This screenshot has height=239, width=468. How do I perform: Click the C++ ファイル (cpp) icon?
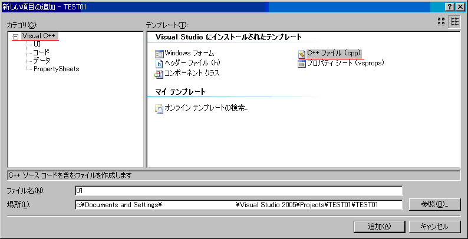(x=301, y=54)
